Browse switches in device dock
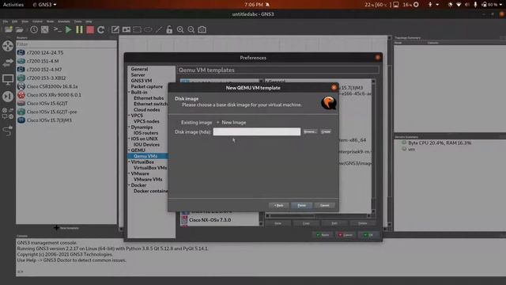The height and width of the screenshot is (285, 506). (8, 63)
